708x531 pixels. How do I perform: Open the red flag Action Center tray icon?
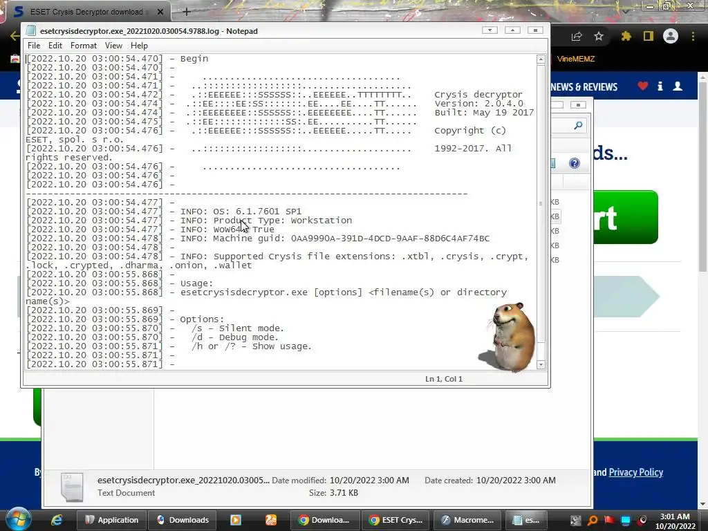point(609,520)
